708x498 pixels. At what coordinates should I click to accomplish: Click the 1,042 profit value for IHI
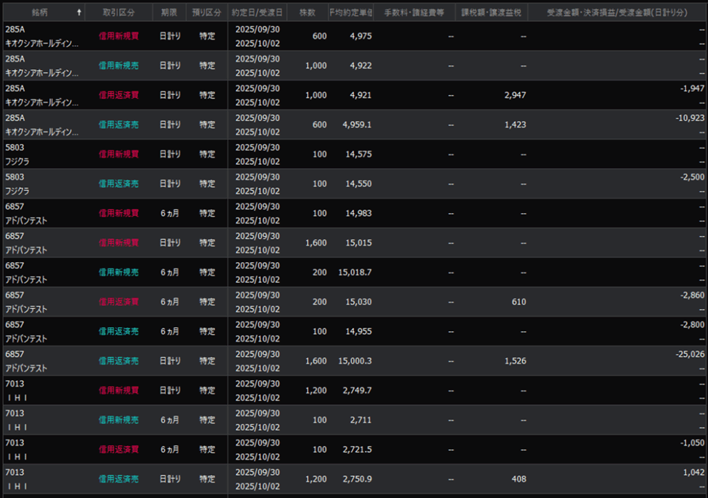[x=693, y=472]
